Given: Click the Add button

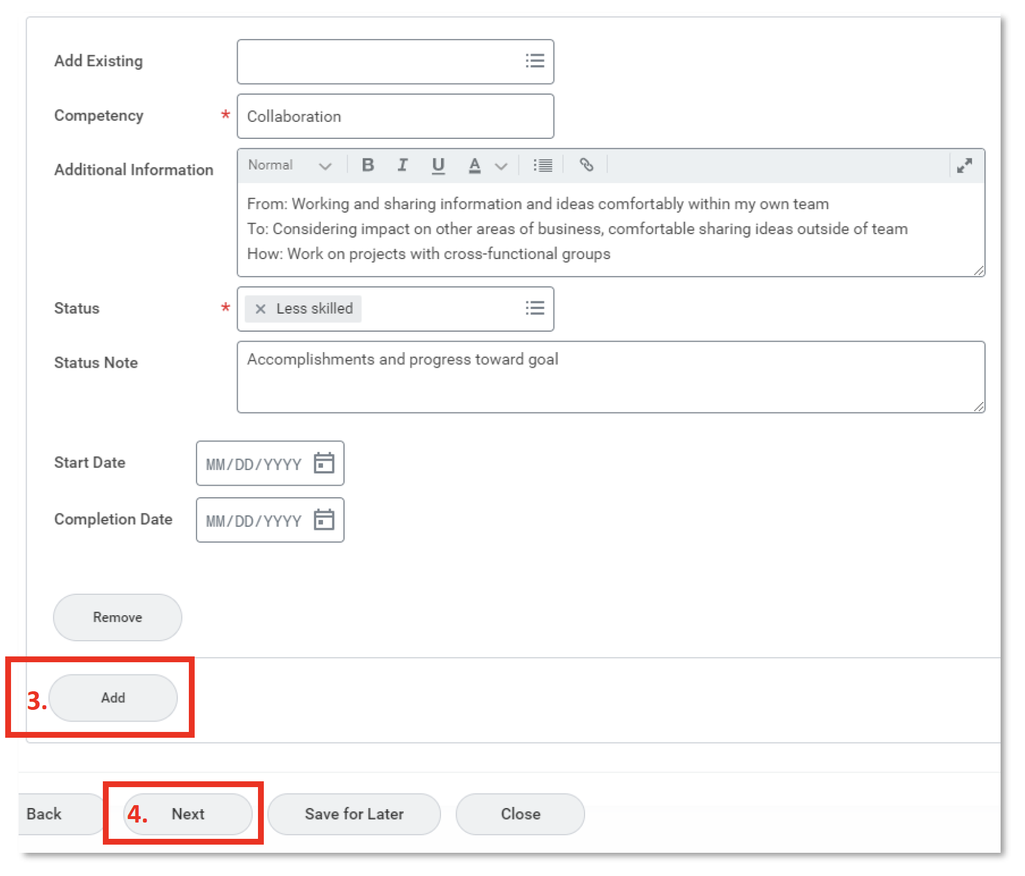Looking at the screenshot, I should (x=113, y=698).
